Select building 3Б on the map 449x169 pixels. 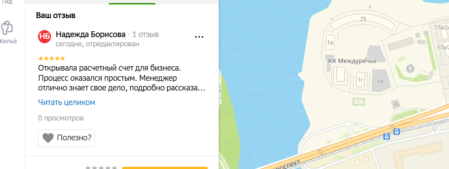tap(396, 104)
